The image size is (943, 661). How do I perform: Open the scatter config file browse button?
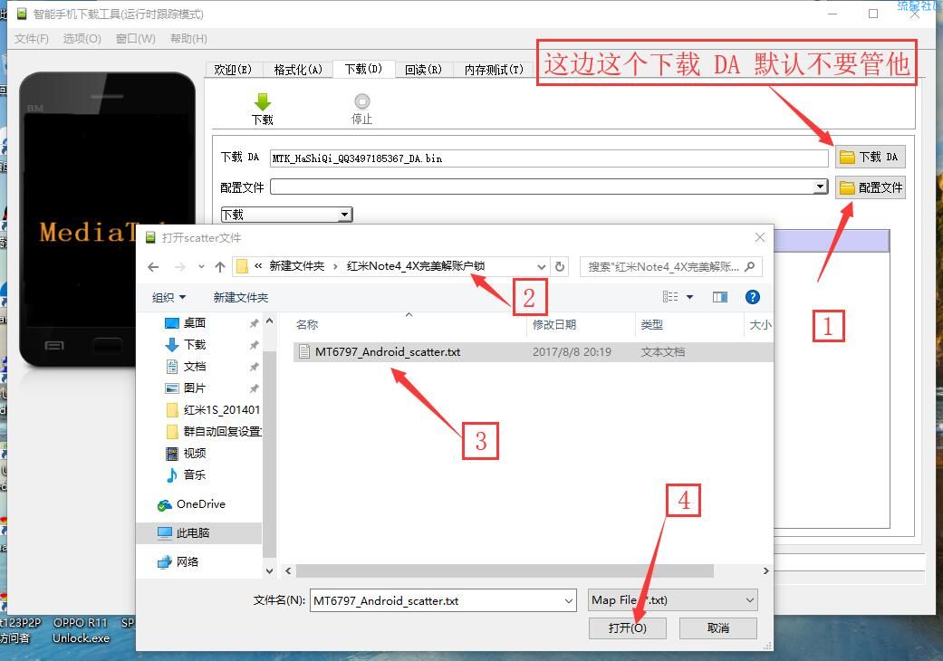[x=870, y=187]
